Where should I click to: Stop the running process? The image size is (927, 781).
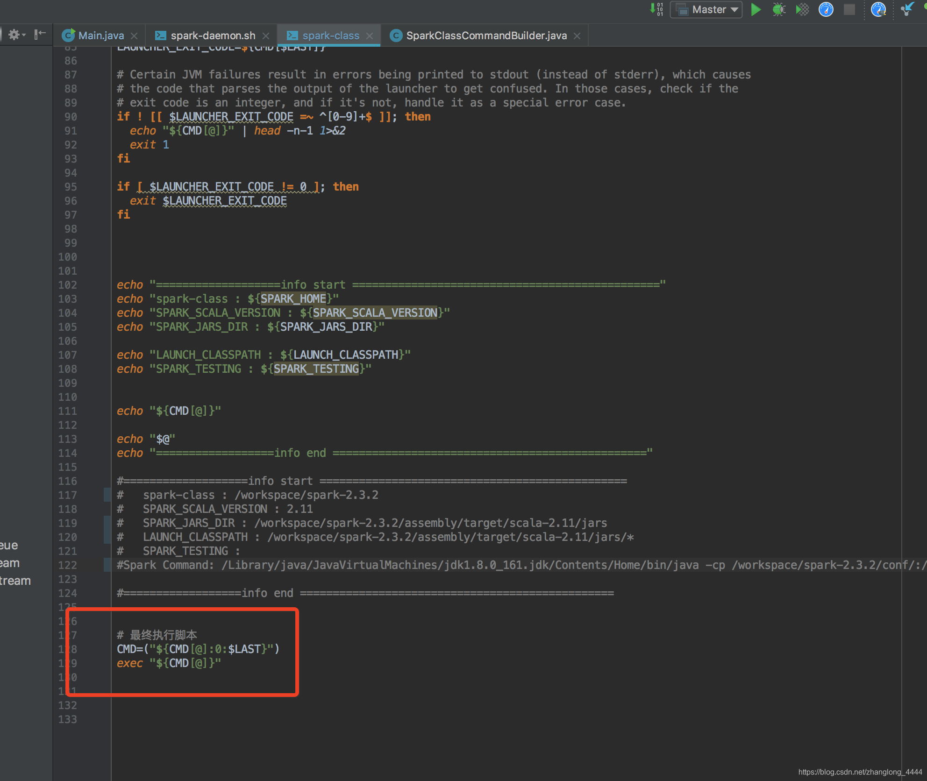849,9
